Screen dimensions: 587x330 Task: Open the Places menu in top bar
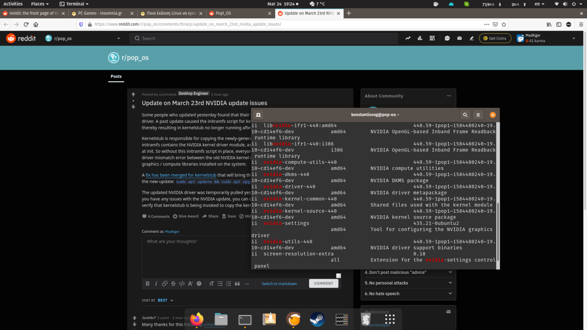coord(40,4)
